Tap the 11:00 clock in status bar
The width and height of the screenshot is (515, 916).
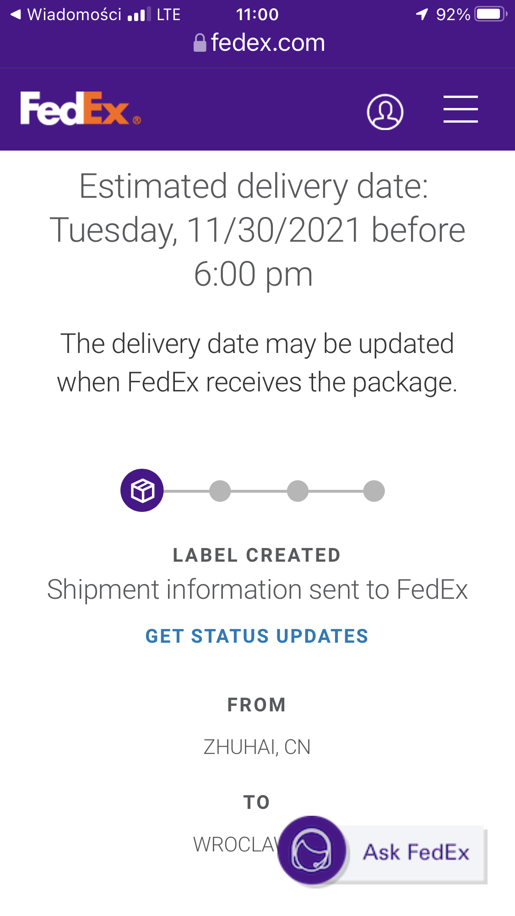click(x=257, y=15)
